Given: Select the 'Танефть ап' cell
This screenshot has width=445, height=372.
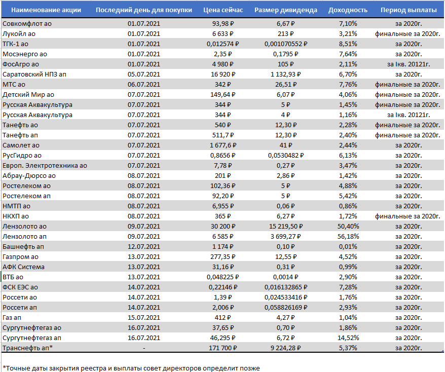Looking at the screenshot, I should pos(20,135).
